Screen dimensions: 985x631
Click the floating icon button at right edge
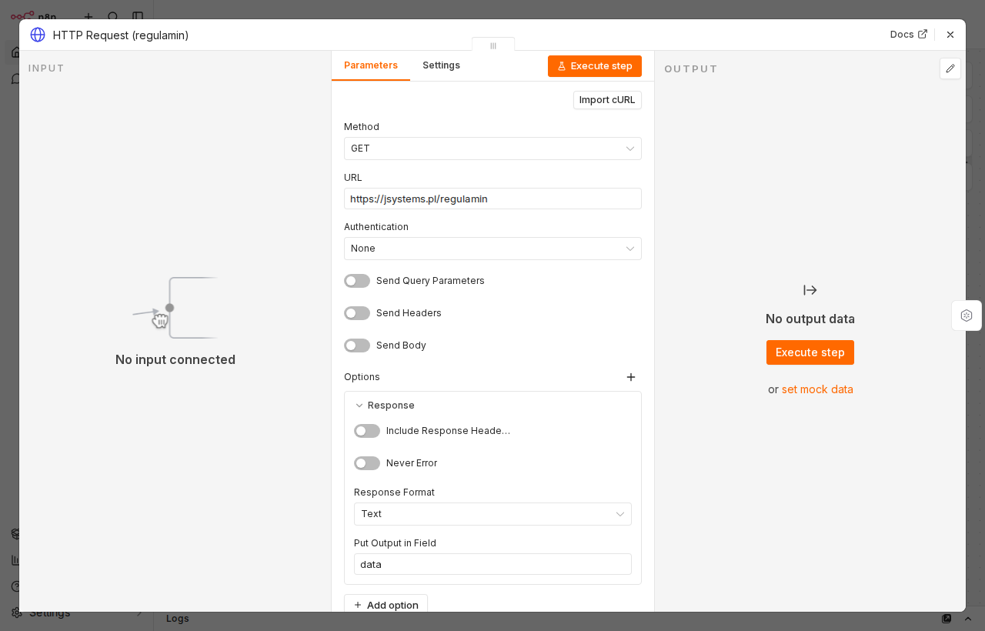(967, 315)
